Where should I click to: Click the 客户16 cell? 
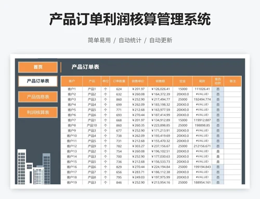tap(72, 167)
